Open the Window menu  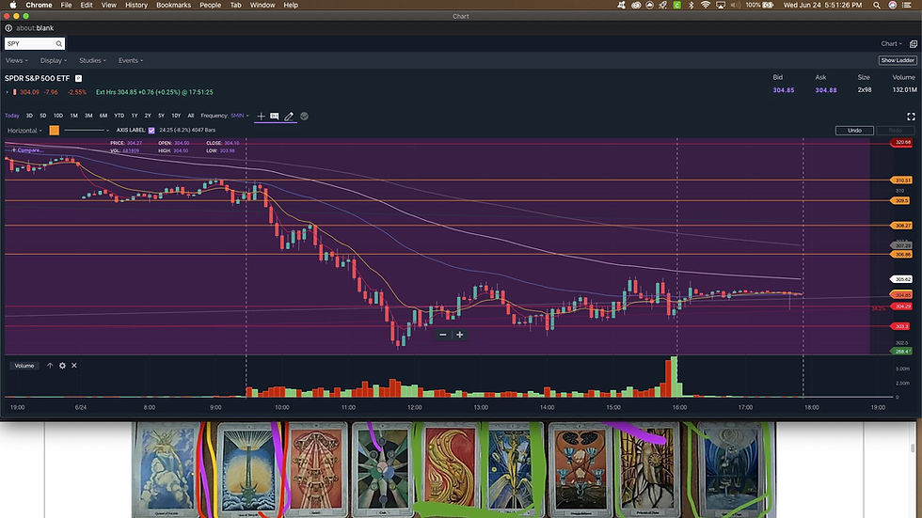point(262,5)
